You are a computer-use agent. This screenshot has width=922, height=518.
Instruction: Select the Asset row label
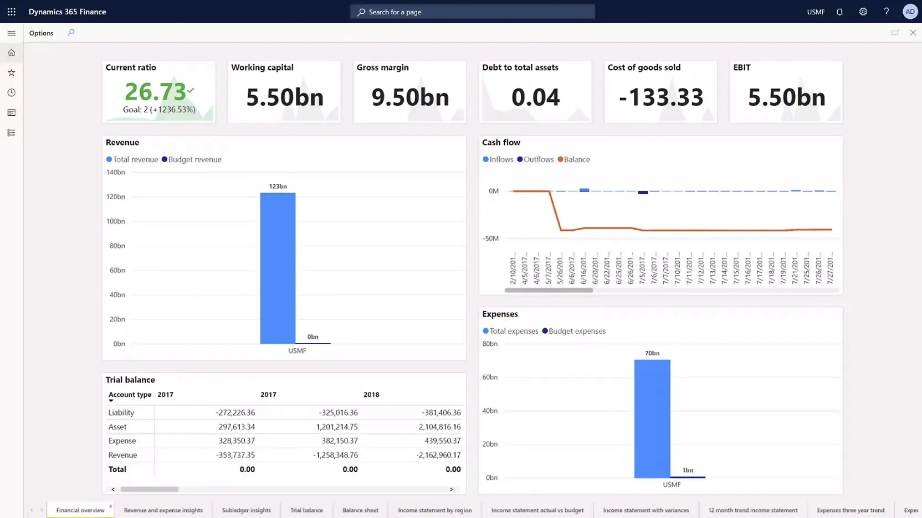click(x=117, y=427)
